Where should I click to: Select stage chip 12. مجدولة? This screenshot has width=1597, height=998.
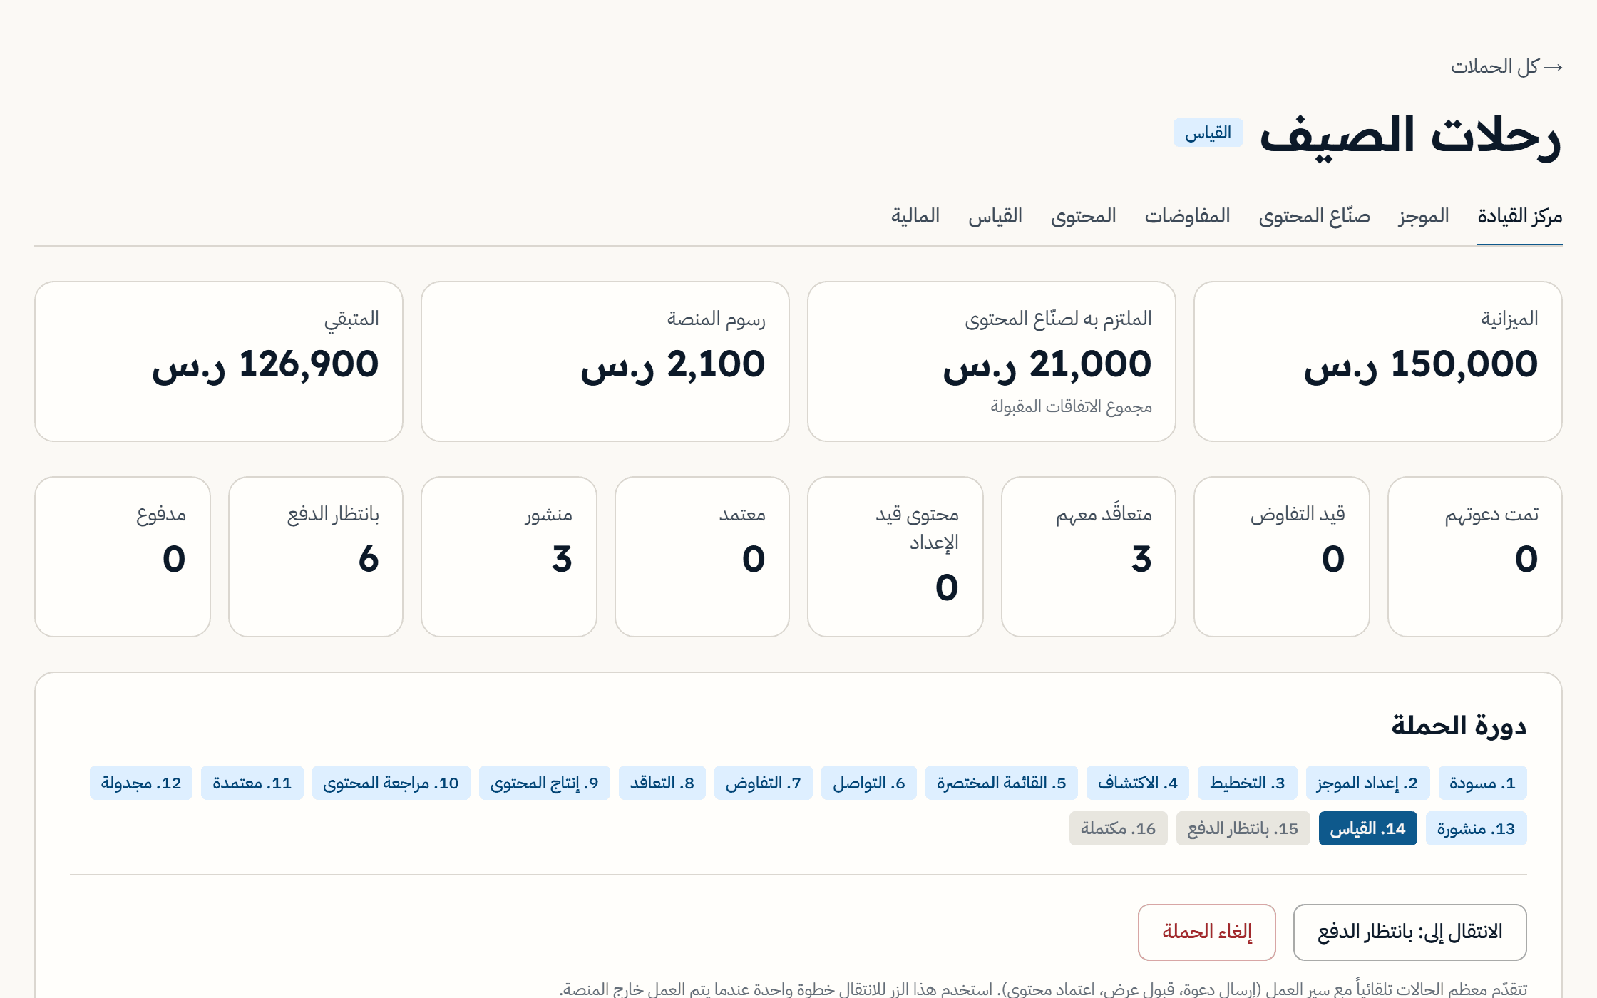pos(140,783)
